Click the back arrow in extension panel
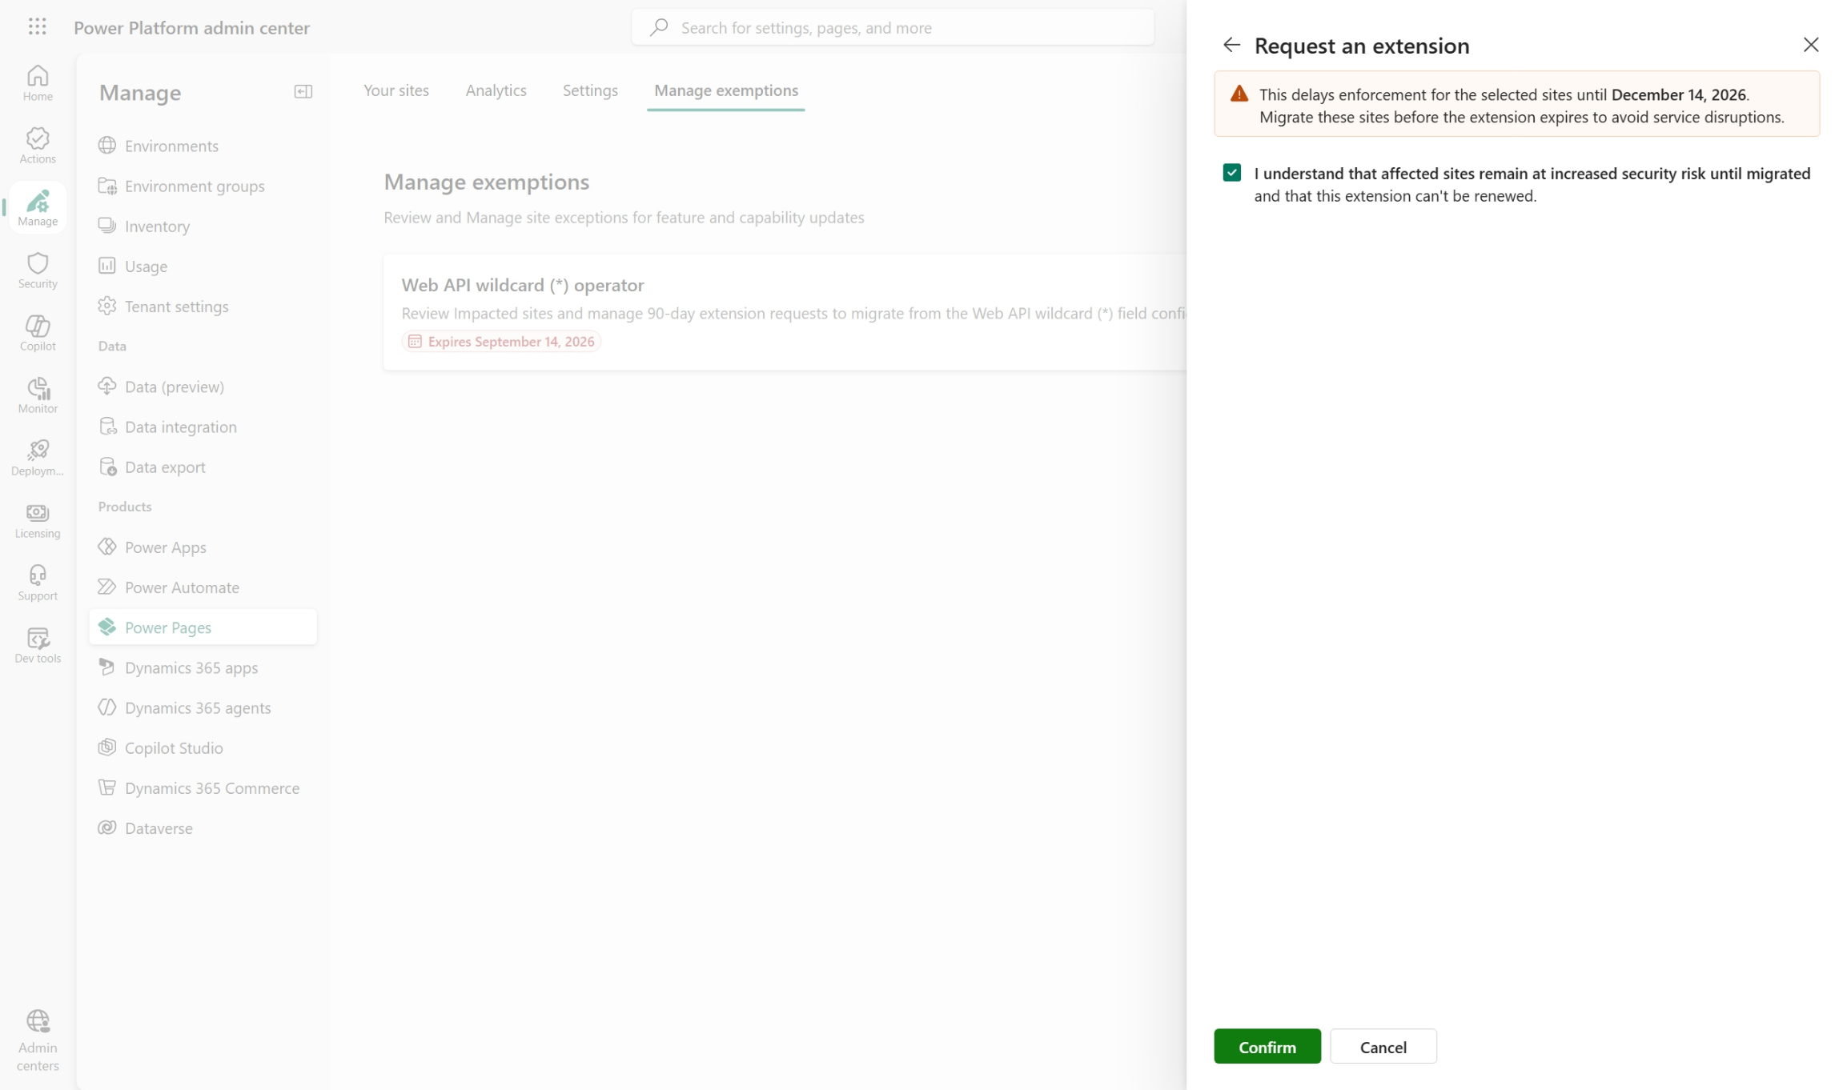1847x1090 pixels. point(1231,45)
